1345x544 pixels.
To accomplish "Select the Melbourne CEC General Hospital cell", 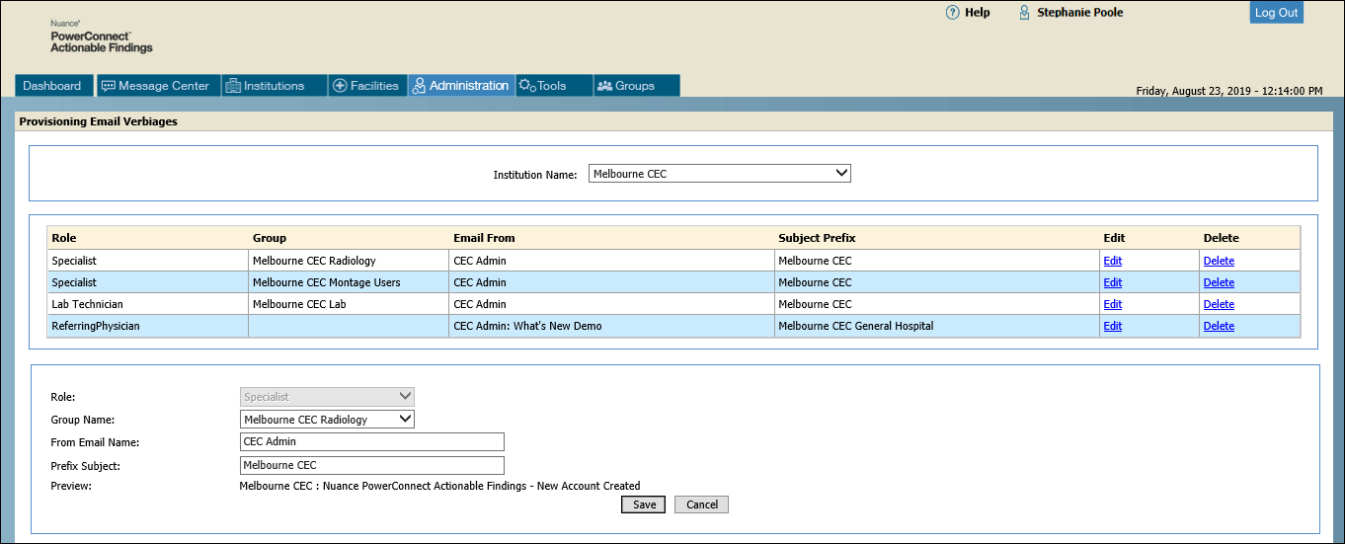I will [x=936, y=326].
